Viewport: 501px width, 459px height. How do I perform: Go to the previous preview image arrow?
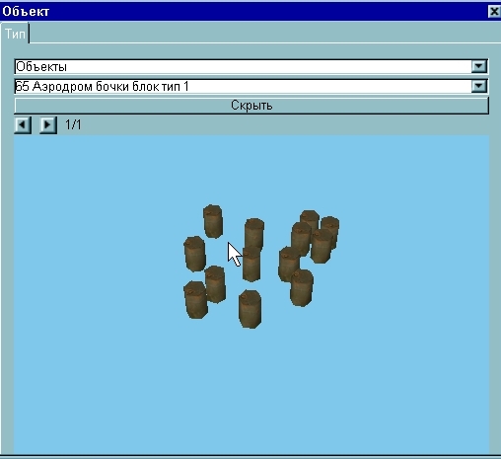(23, 125)
